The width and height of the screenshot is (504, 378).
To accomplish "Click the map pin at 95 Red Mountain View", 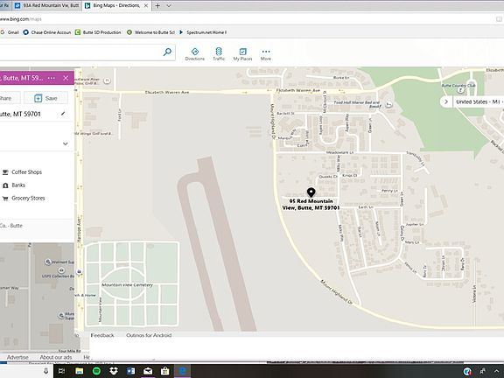I will 311,192.
